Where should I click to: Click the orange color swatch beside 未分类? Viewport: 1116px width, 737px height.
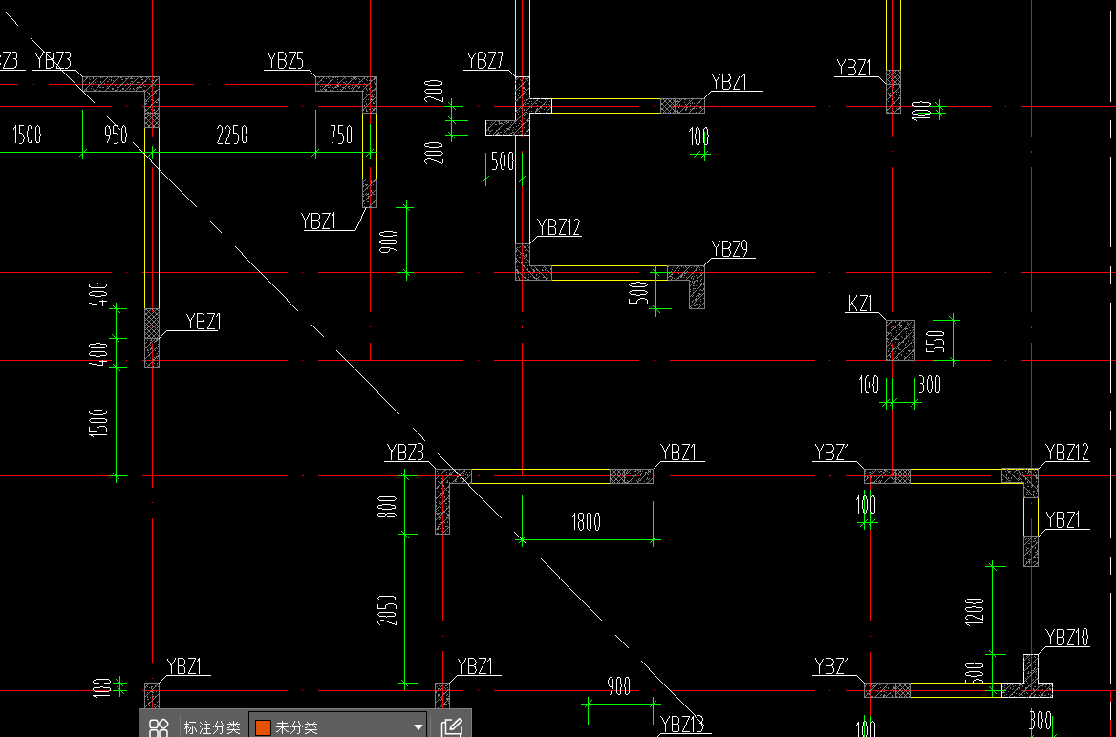click(x=263, y=727)
